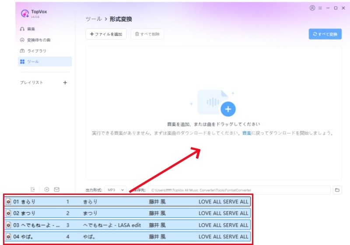Click the mail feedback icon
Image resolution: width=350 pixels, height=245 pixels.
[x=57, y=190]
